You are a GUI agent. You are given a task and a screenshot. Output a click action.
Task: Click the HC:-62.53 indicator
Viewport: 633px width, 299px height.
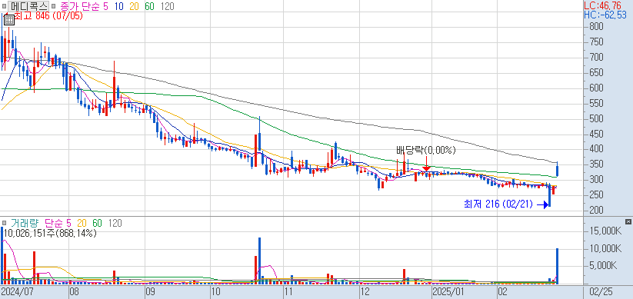[x=605, y=15]
